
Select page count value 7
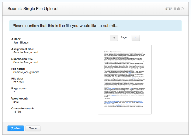point(14,92)
